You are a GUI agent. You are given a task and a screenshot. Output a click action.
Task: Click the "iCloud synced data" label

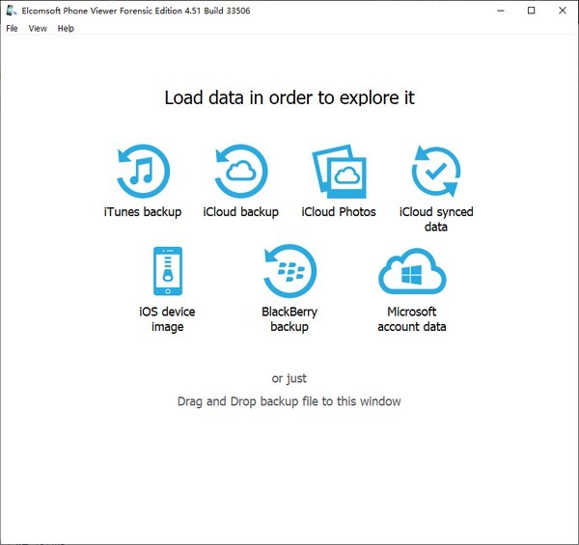[436, 219]
